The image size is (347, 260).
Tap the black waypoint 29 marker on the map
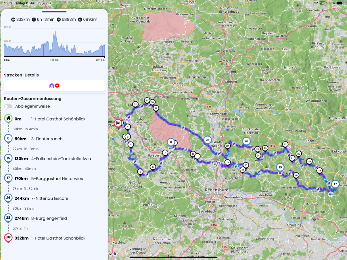156,109
